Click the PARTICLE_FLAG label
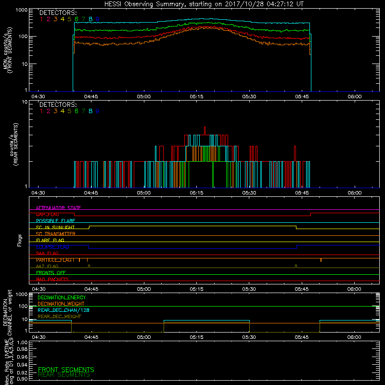Screen dimensions: 385x385 (55, 260)
